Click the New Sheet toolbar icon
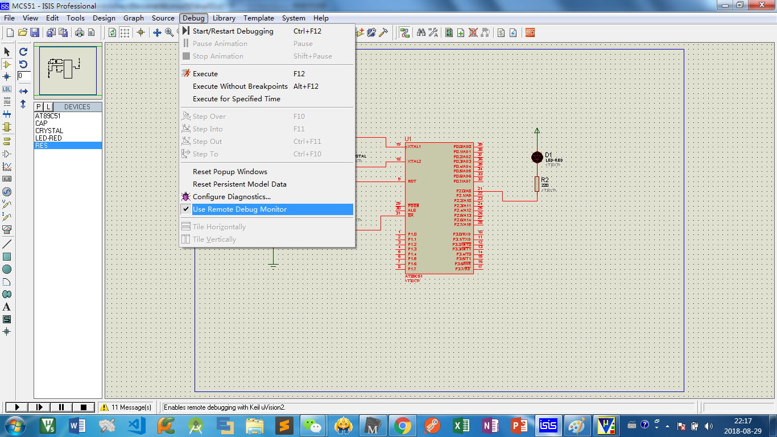This screenshot has width=777, height=437. tap(461, 32)
